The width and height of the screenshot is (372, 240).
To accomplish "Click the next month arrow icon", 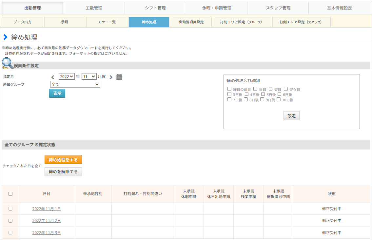I will click(111, 77).
